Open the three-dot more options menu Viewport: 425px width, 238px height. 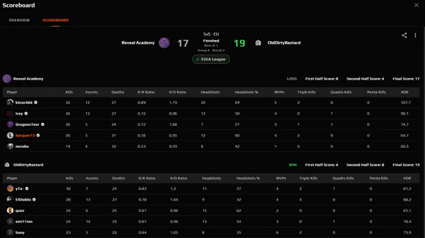pyautogui.click(x=415, y=36)
